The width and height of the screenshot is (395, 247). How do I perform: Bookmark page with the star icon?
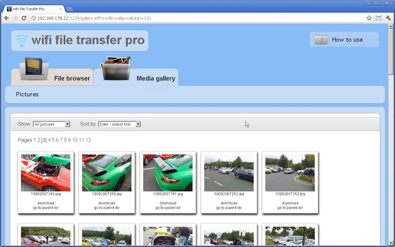pos(369,18)
